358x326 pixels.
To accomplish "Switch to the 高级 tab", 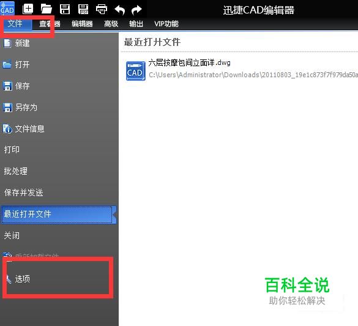I will point(111,24).
